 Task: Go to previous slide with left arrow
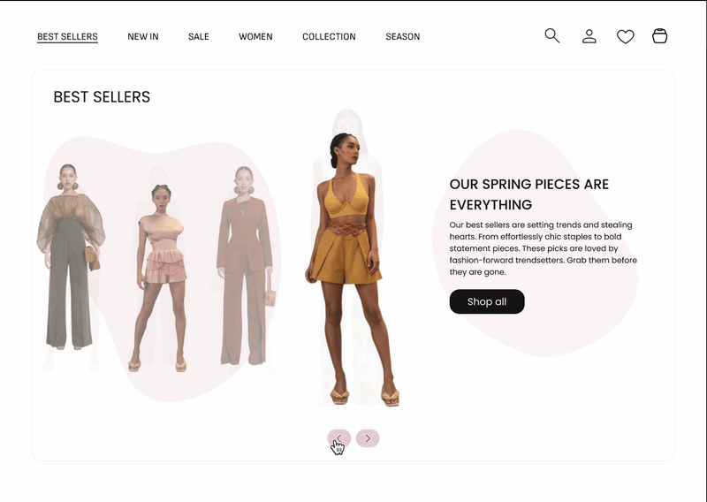tap(339, 438)
